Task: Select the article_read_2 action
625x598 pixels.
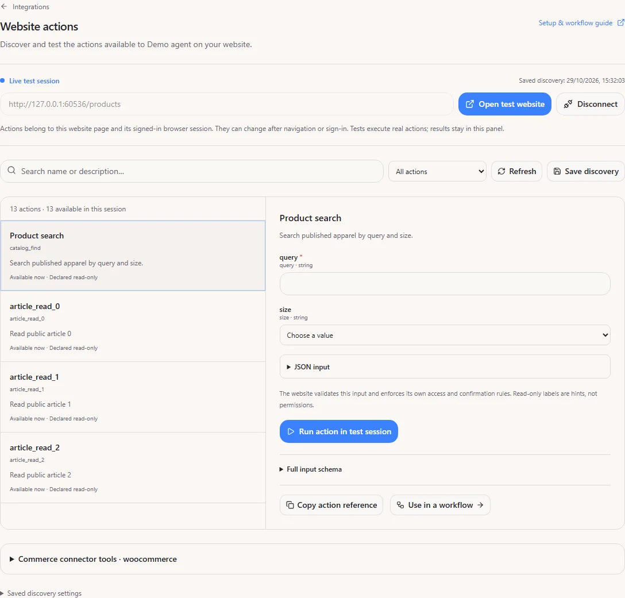Action: point(133,468)
